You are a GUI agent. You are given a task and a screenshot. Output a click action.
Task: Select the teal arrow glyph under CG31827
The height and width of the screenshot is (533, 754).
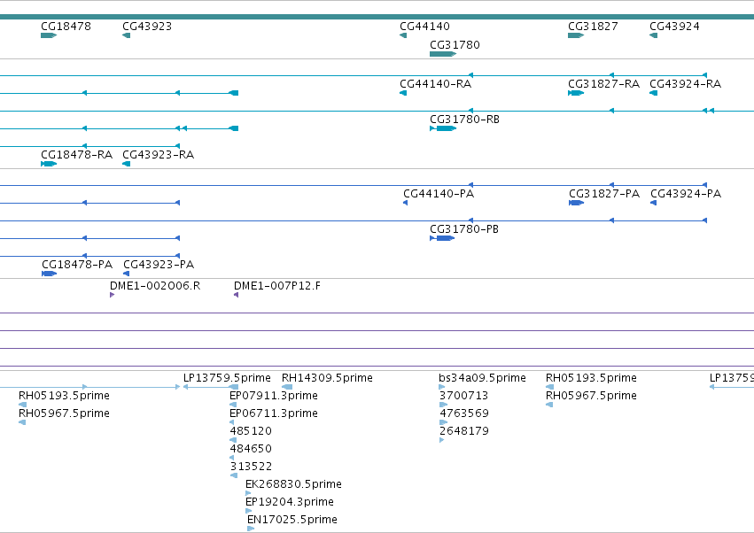pos(576,35)
